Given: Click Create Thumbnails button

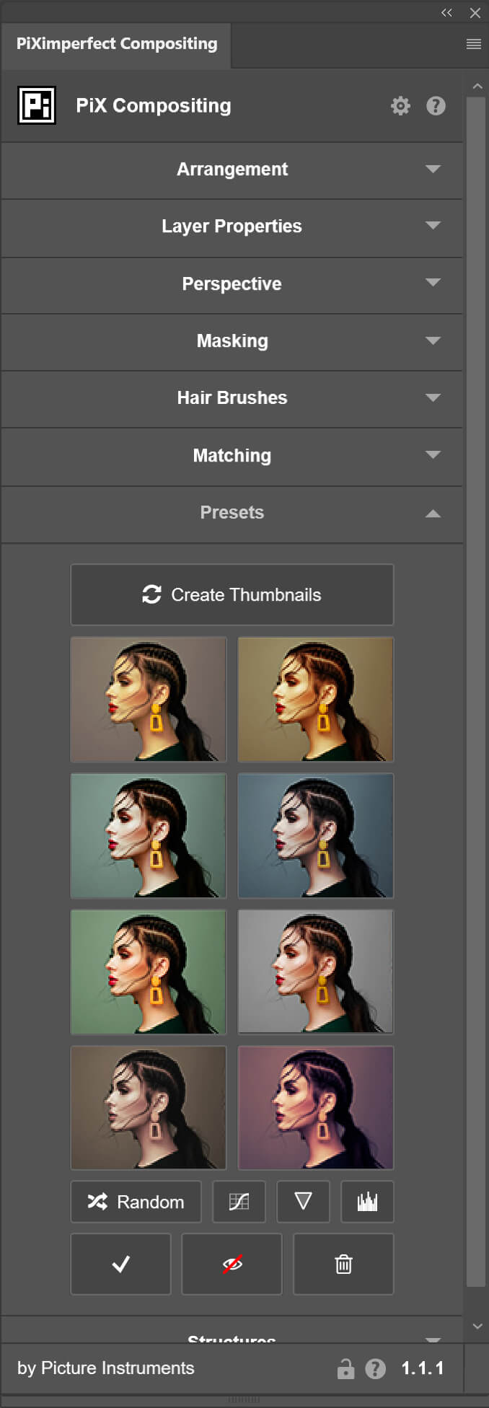Looking at the screenshot, I should (232, 594).
